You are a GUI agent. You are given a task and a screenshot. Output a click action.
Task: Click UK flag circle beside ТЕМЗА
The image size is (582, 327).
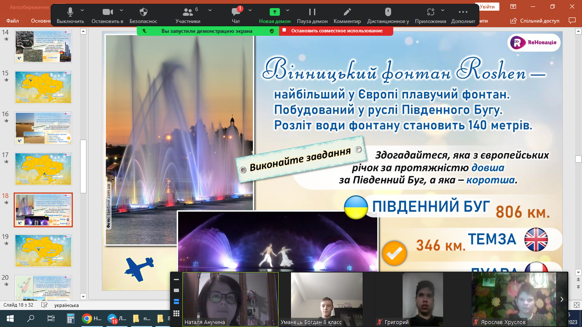(536, 239)
